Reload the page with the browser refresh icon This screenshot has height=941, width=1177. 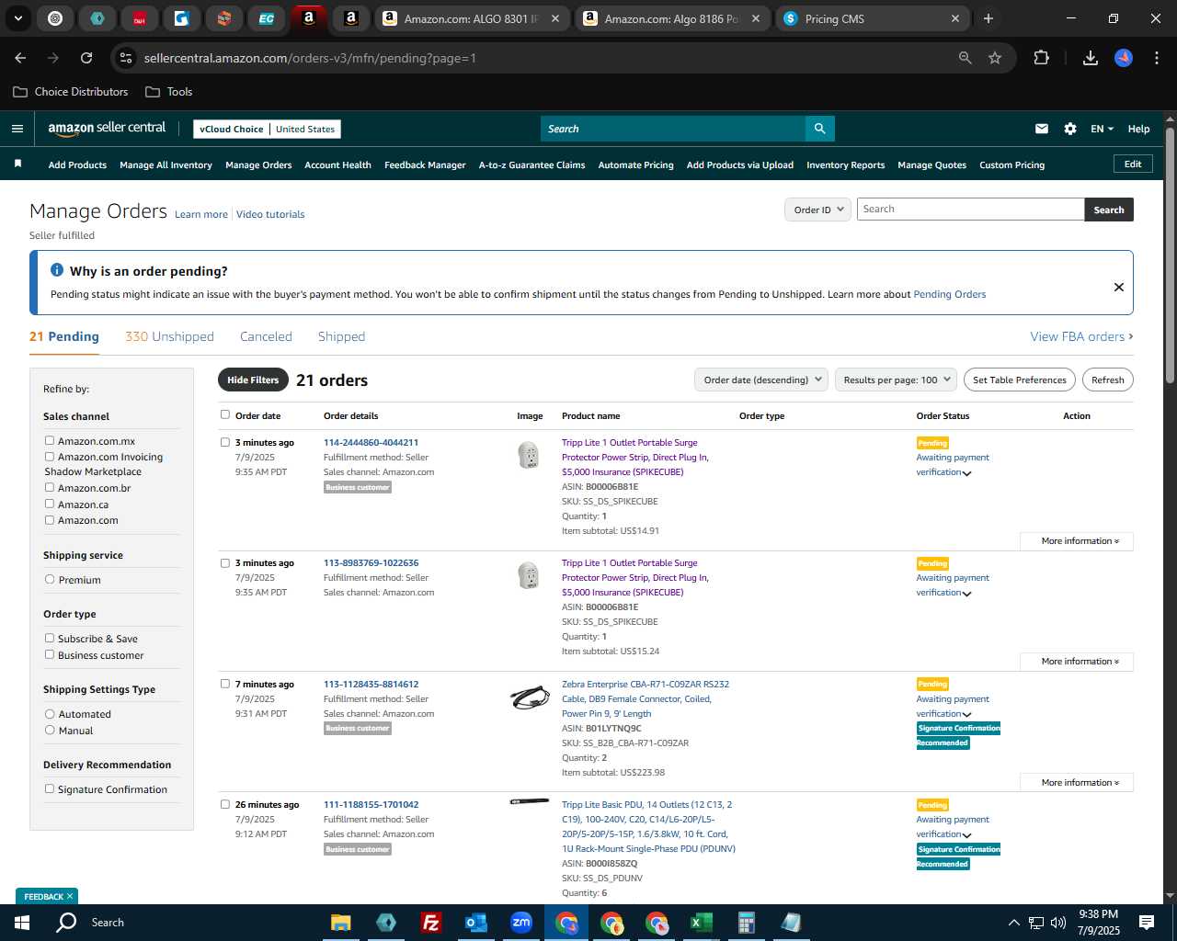pyautogui.click(x=86, y=58)
